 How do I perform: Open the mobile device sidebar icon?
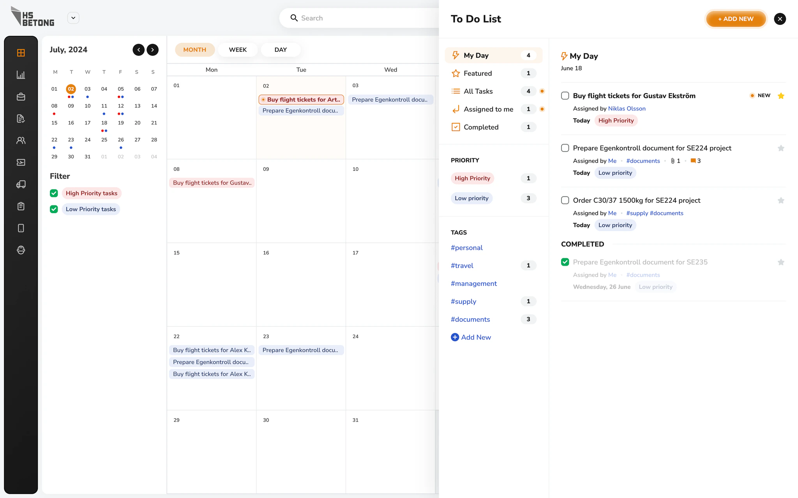click(21, 228)
